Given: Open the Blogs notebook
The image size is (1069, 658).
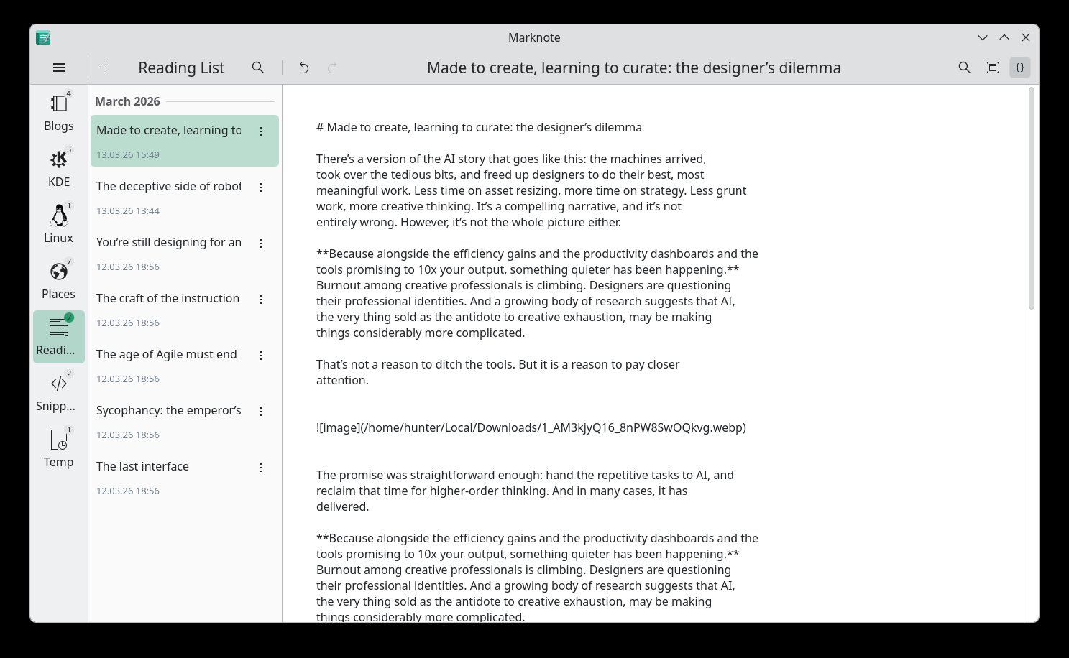Looking at the screenshot, I should pyautogui.click(x=58, y=111).
